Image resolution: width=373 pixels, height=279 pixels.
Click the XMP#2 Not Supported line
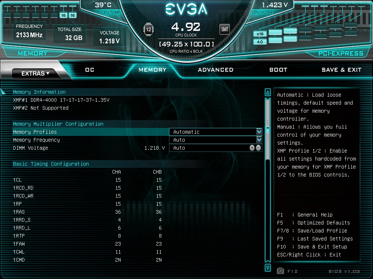coord(41,108)
